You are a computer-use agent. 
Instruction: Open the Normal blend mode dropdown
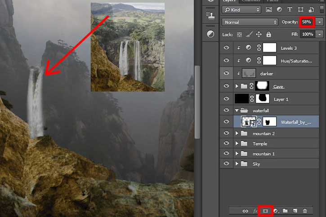[250, 22]
